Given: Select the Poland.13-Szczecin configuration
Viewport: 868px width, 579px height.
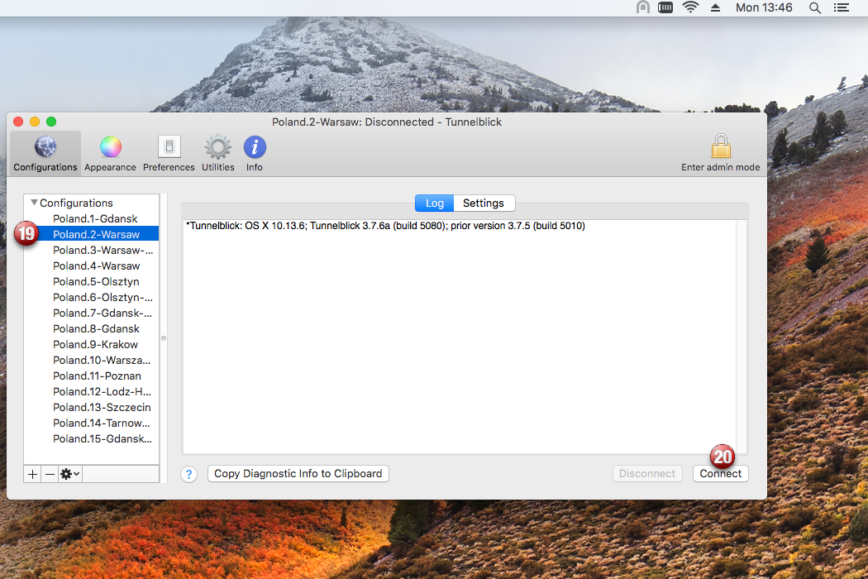Looking at the screenshot, I should 92,407.
